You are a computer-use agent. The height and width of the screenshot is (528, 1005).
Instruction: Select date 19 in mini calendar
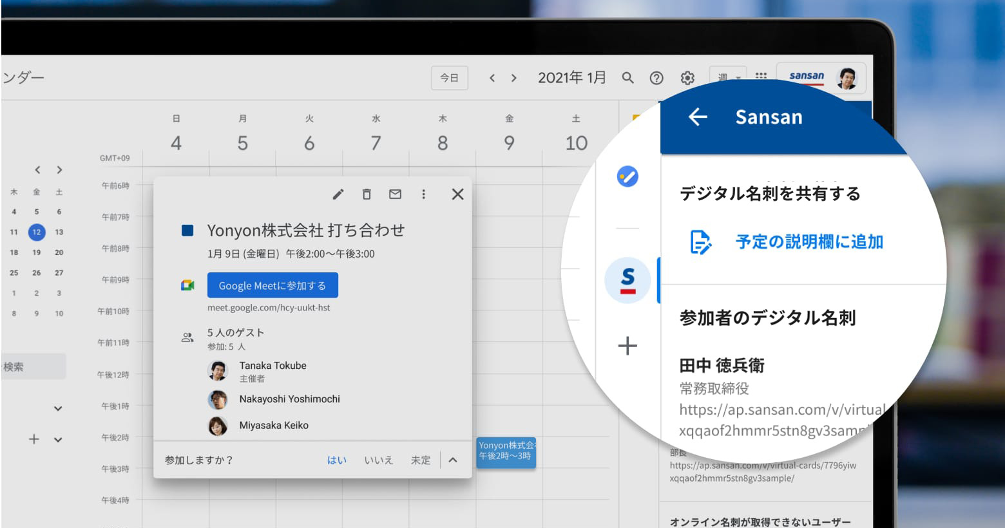(37, 252)
